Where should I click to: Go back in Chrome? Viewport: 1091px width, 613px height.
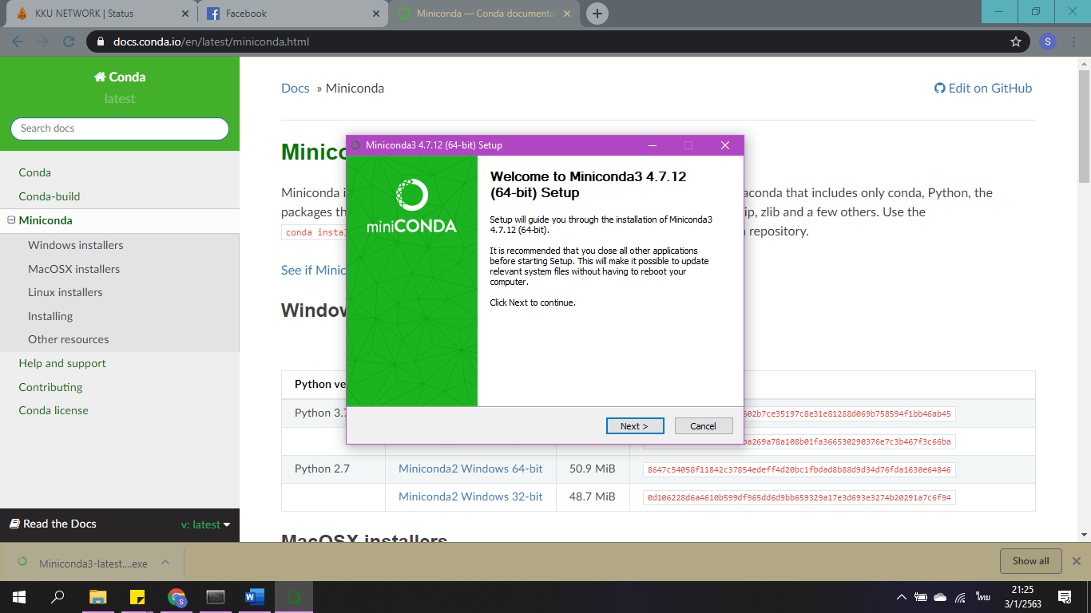[x=19, y=42]
